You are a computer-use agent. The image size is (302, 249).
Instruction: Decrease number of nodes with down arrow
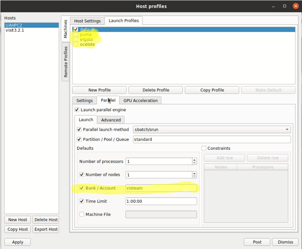[194, 176]
